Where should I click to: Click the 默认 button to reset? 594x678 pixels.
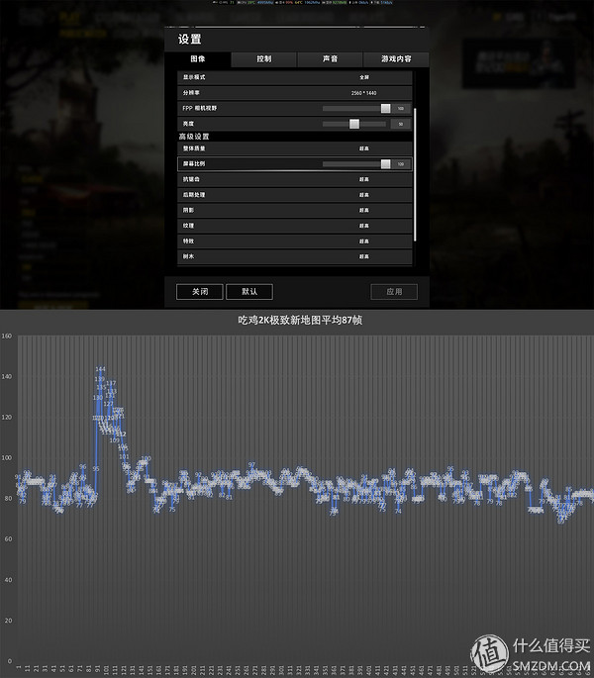(249, 292)
